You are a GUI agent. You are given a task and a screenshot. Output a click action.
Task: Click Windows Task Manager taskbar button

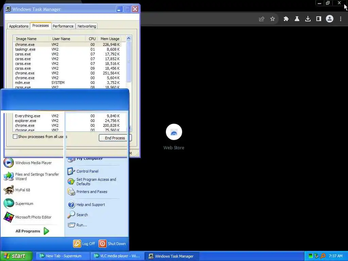[172, 256]
